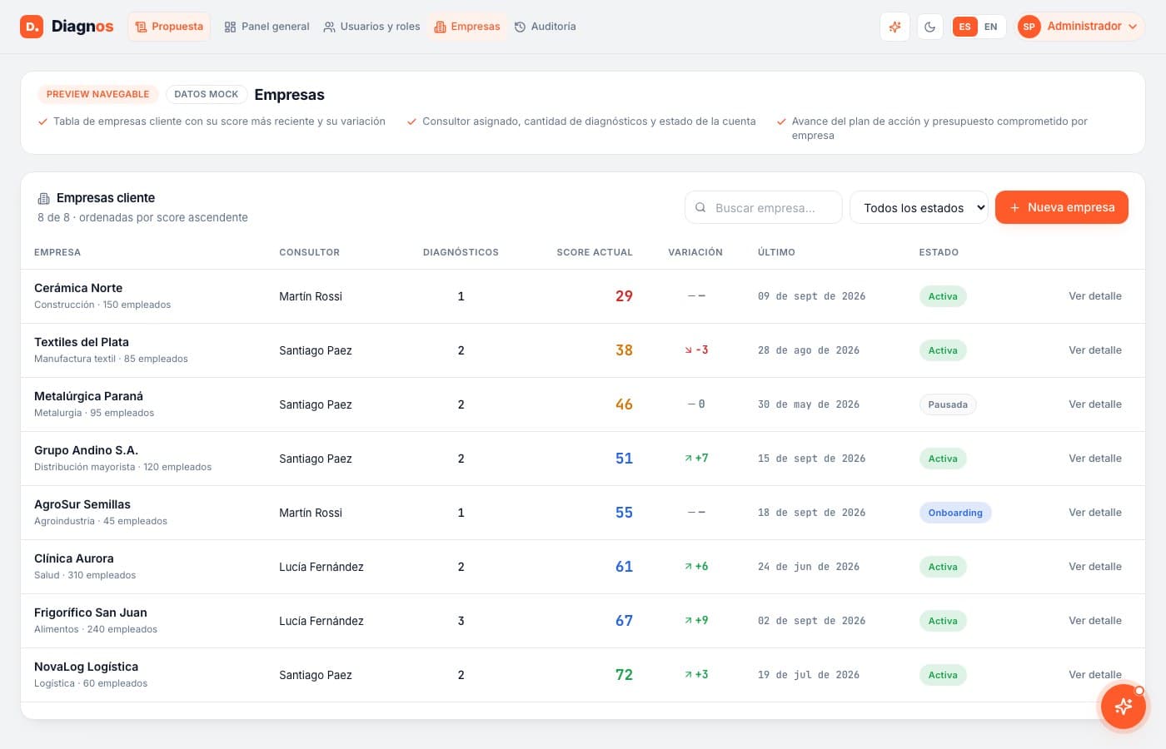Click score 29 of Cerámica Norte
The image size is (1166, 749).
tap(624, 296)
